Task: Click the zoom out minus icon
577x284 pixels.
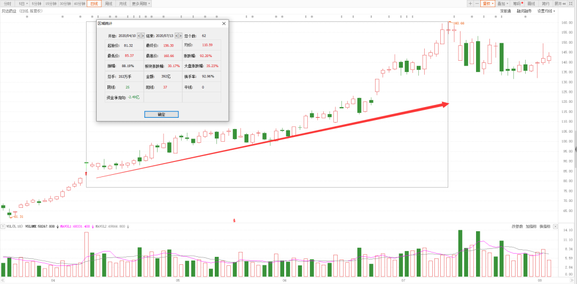Action: [477, 3]
